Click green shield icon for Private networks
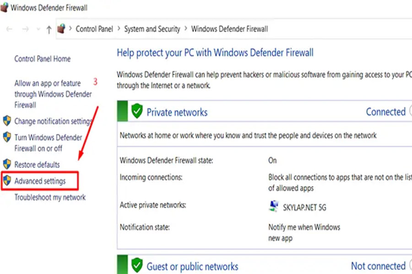Image resolution: width=412 pixels, height=274 pixels. pyautogui.click(x=137, y=111)
